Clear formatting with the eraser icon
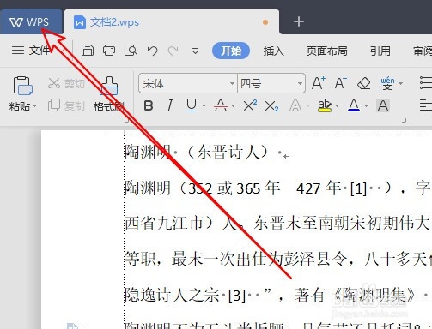The image size is (432, 329). [364, 83]
